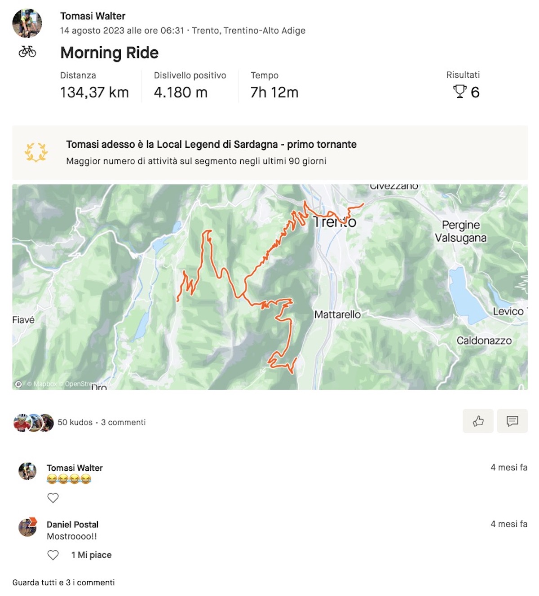This screenshot has height=596, width=539.
Task: View the 50 kudos list
Action: (x=75, y=422)
